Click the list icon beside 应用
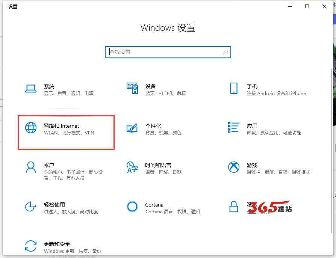 233,127
